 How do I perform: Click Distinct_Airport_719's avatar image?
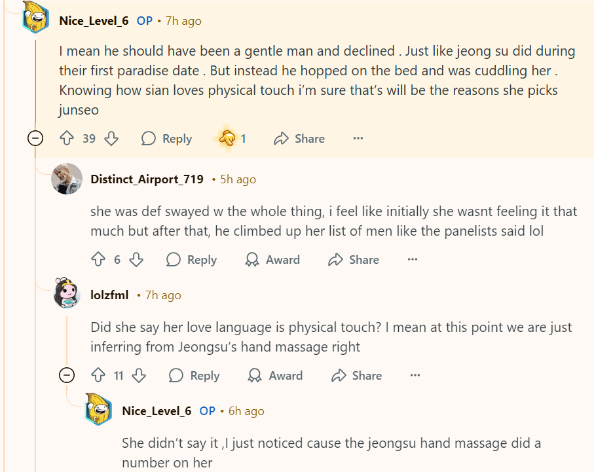pos(67,179)
